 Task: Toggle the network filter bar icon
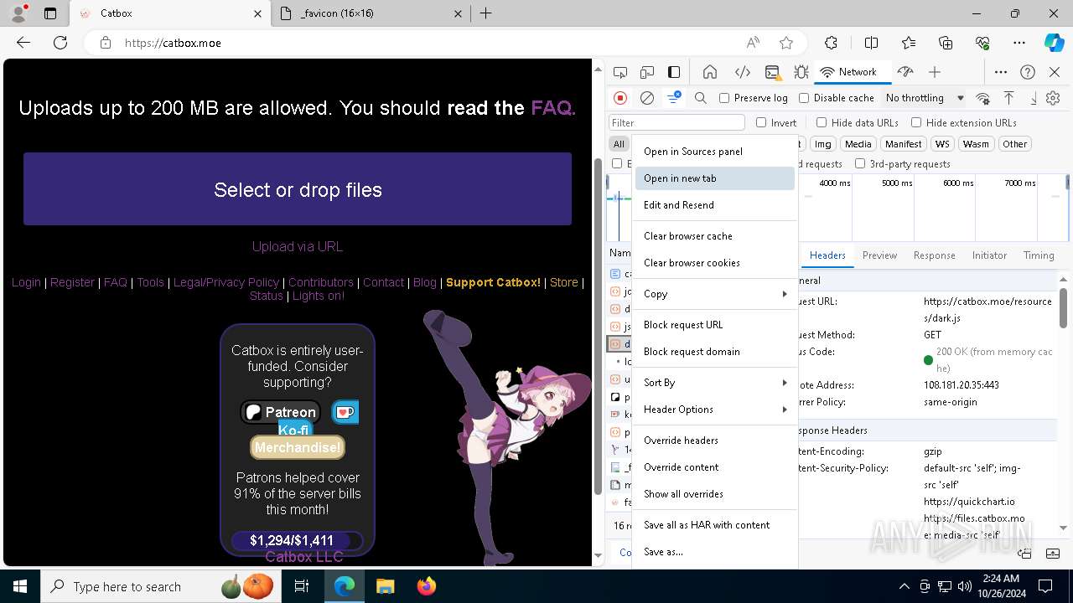point(674,98)
